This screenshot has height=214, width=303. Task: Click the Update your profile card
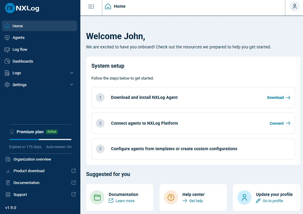click(x=266, y=197)
